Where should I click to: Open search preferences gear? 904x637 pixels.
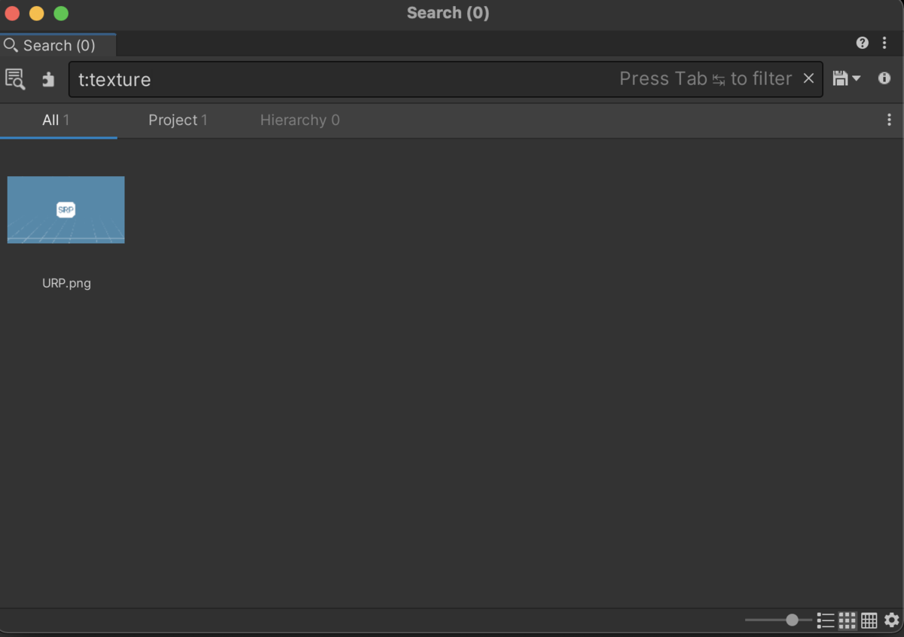[892, 620]
